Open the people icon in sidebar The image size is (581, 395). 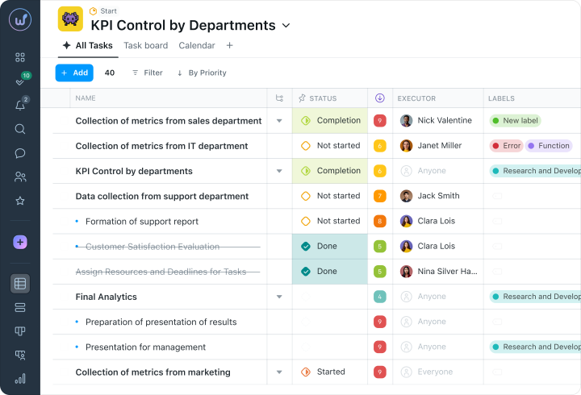[20, 177]
